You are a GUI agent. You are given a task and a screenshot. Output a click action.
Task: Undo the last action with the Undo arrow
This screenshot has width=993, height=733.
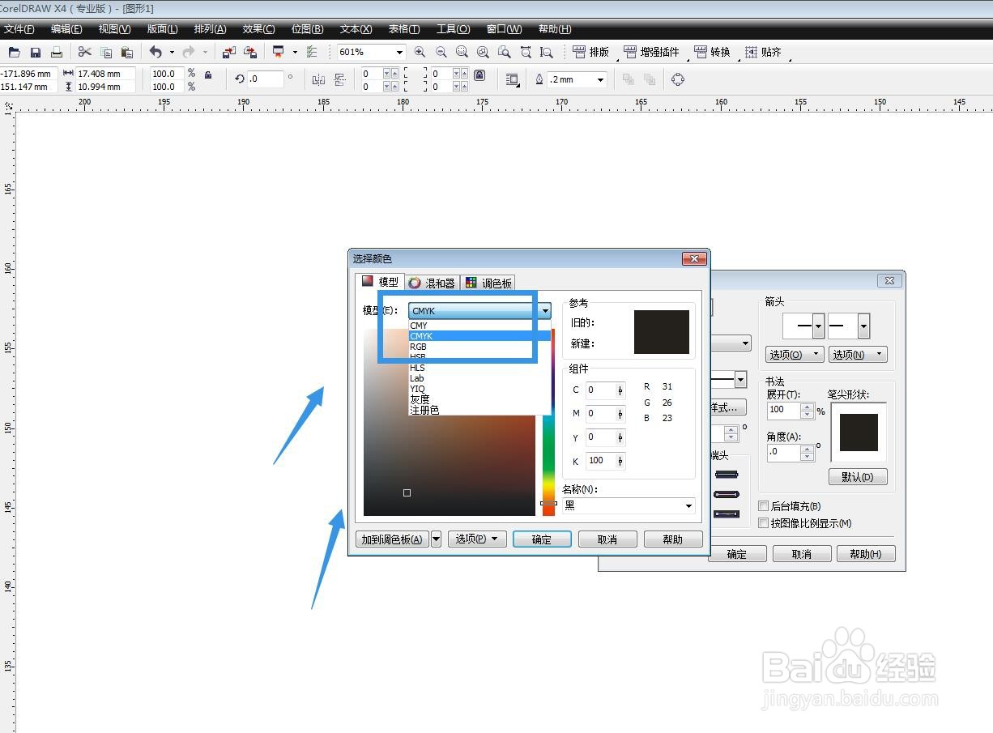[156, 52]
